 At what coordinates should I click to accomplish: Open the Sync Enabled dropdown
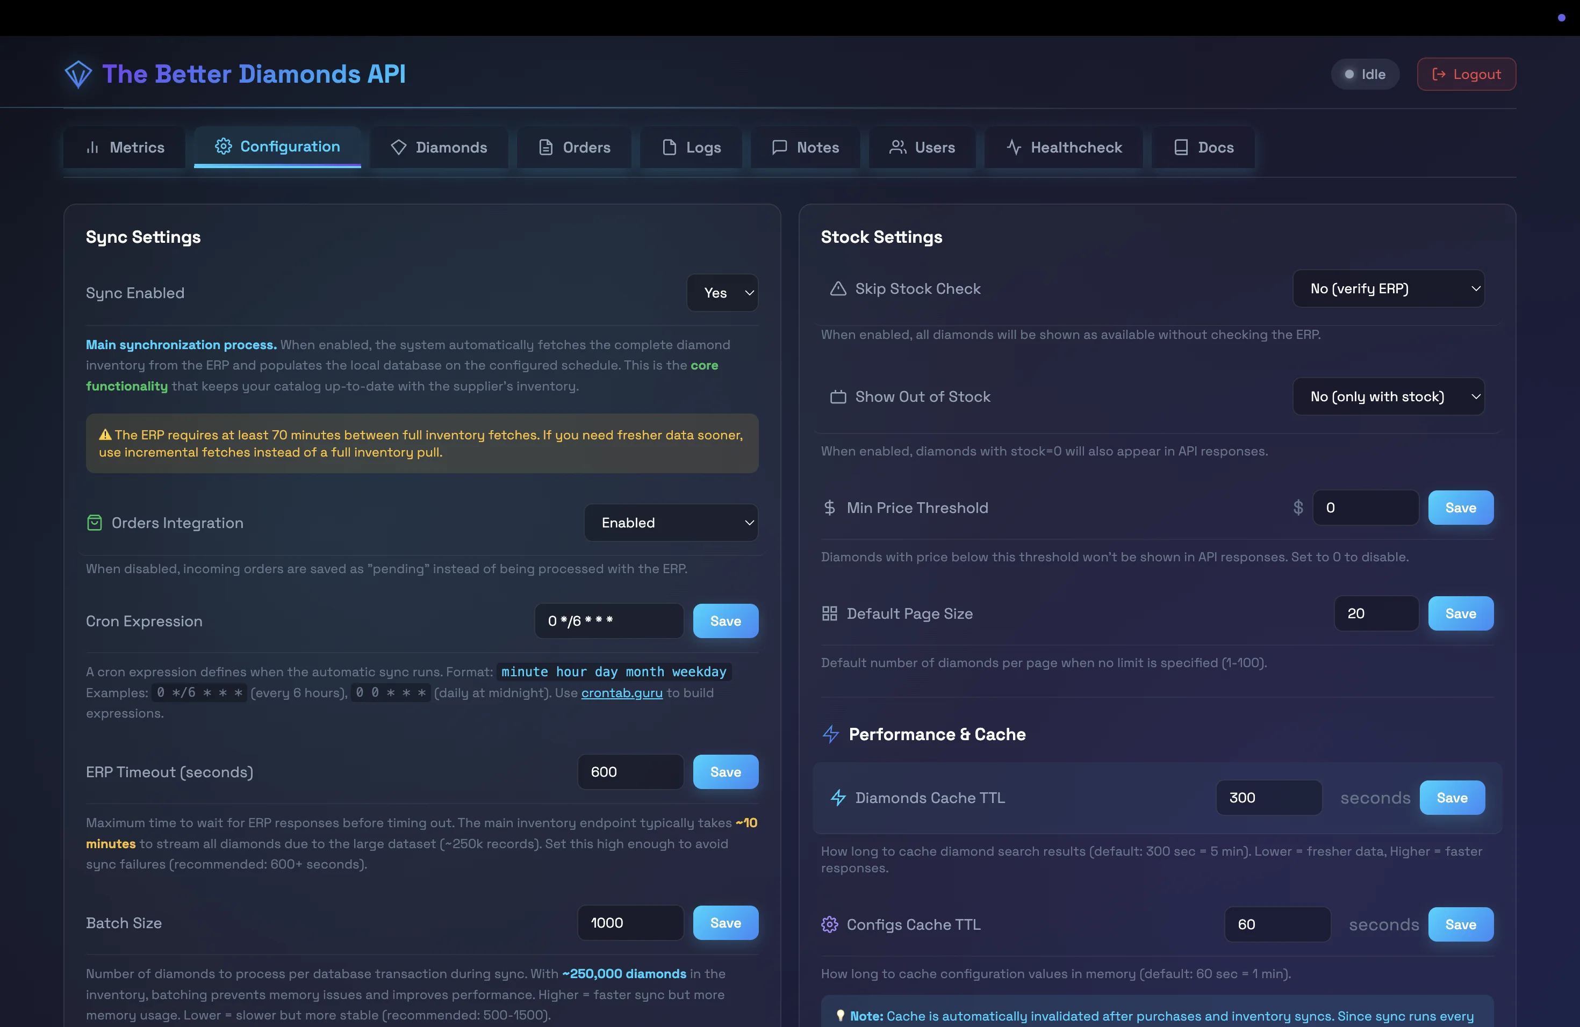click(722, 293)
